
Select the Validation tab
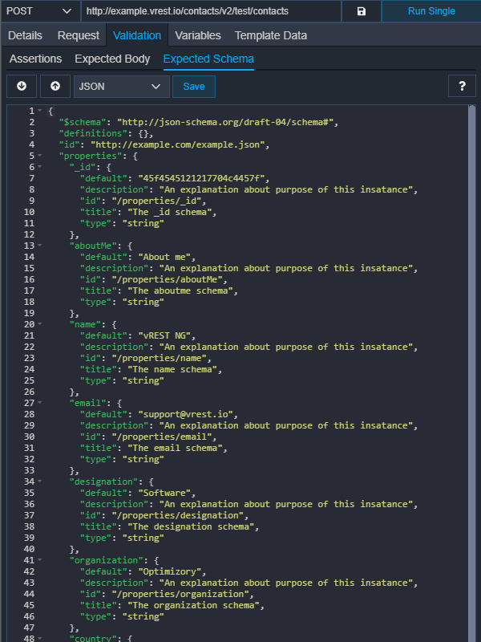click(x=137, y=35)
